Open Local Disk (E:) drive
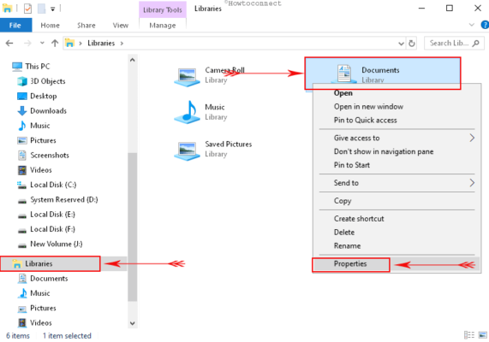The image size is (489, 342). click(x=46, y=215)
